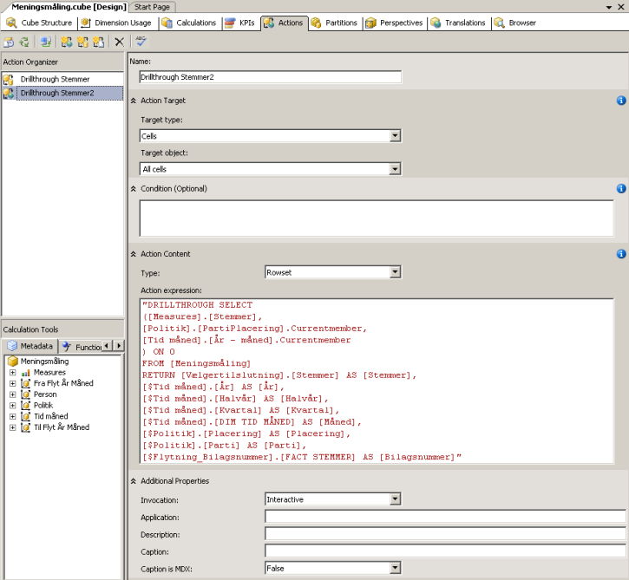Viewport: 629px width, 580px height.
Task: Open the active files dropdown arrow
Action: pyautogui.click(x=608, y=7)
